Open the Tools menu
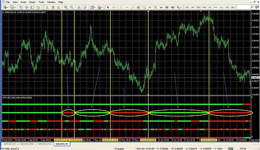The image size is (260, 150). (x=41, y=2)
